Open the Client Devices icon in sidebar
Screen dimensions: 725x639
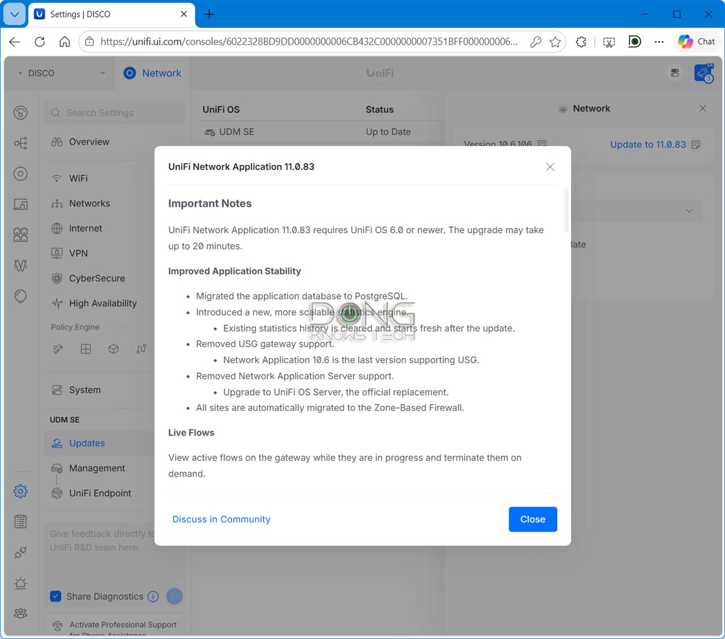pos(21,204)
